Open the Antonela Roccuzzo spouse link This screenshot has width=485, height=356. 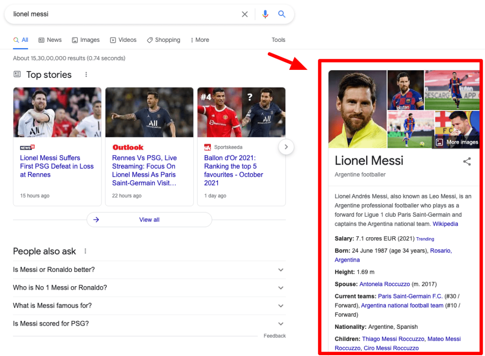click(384, 284)
